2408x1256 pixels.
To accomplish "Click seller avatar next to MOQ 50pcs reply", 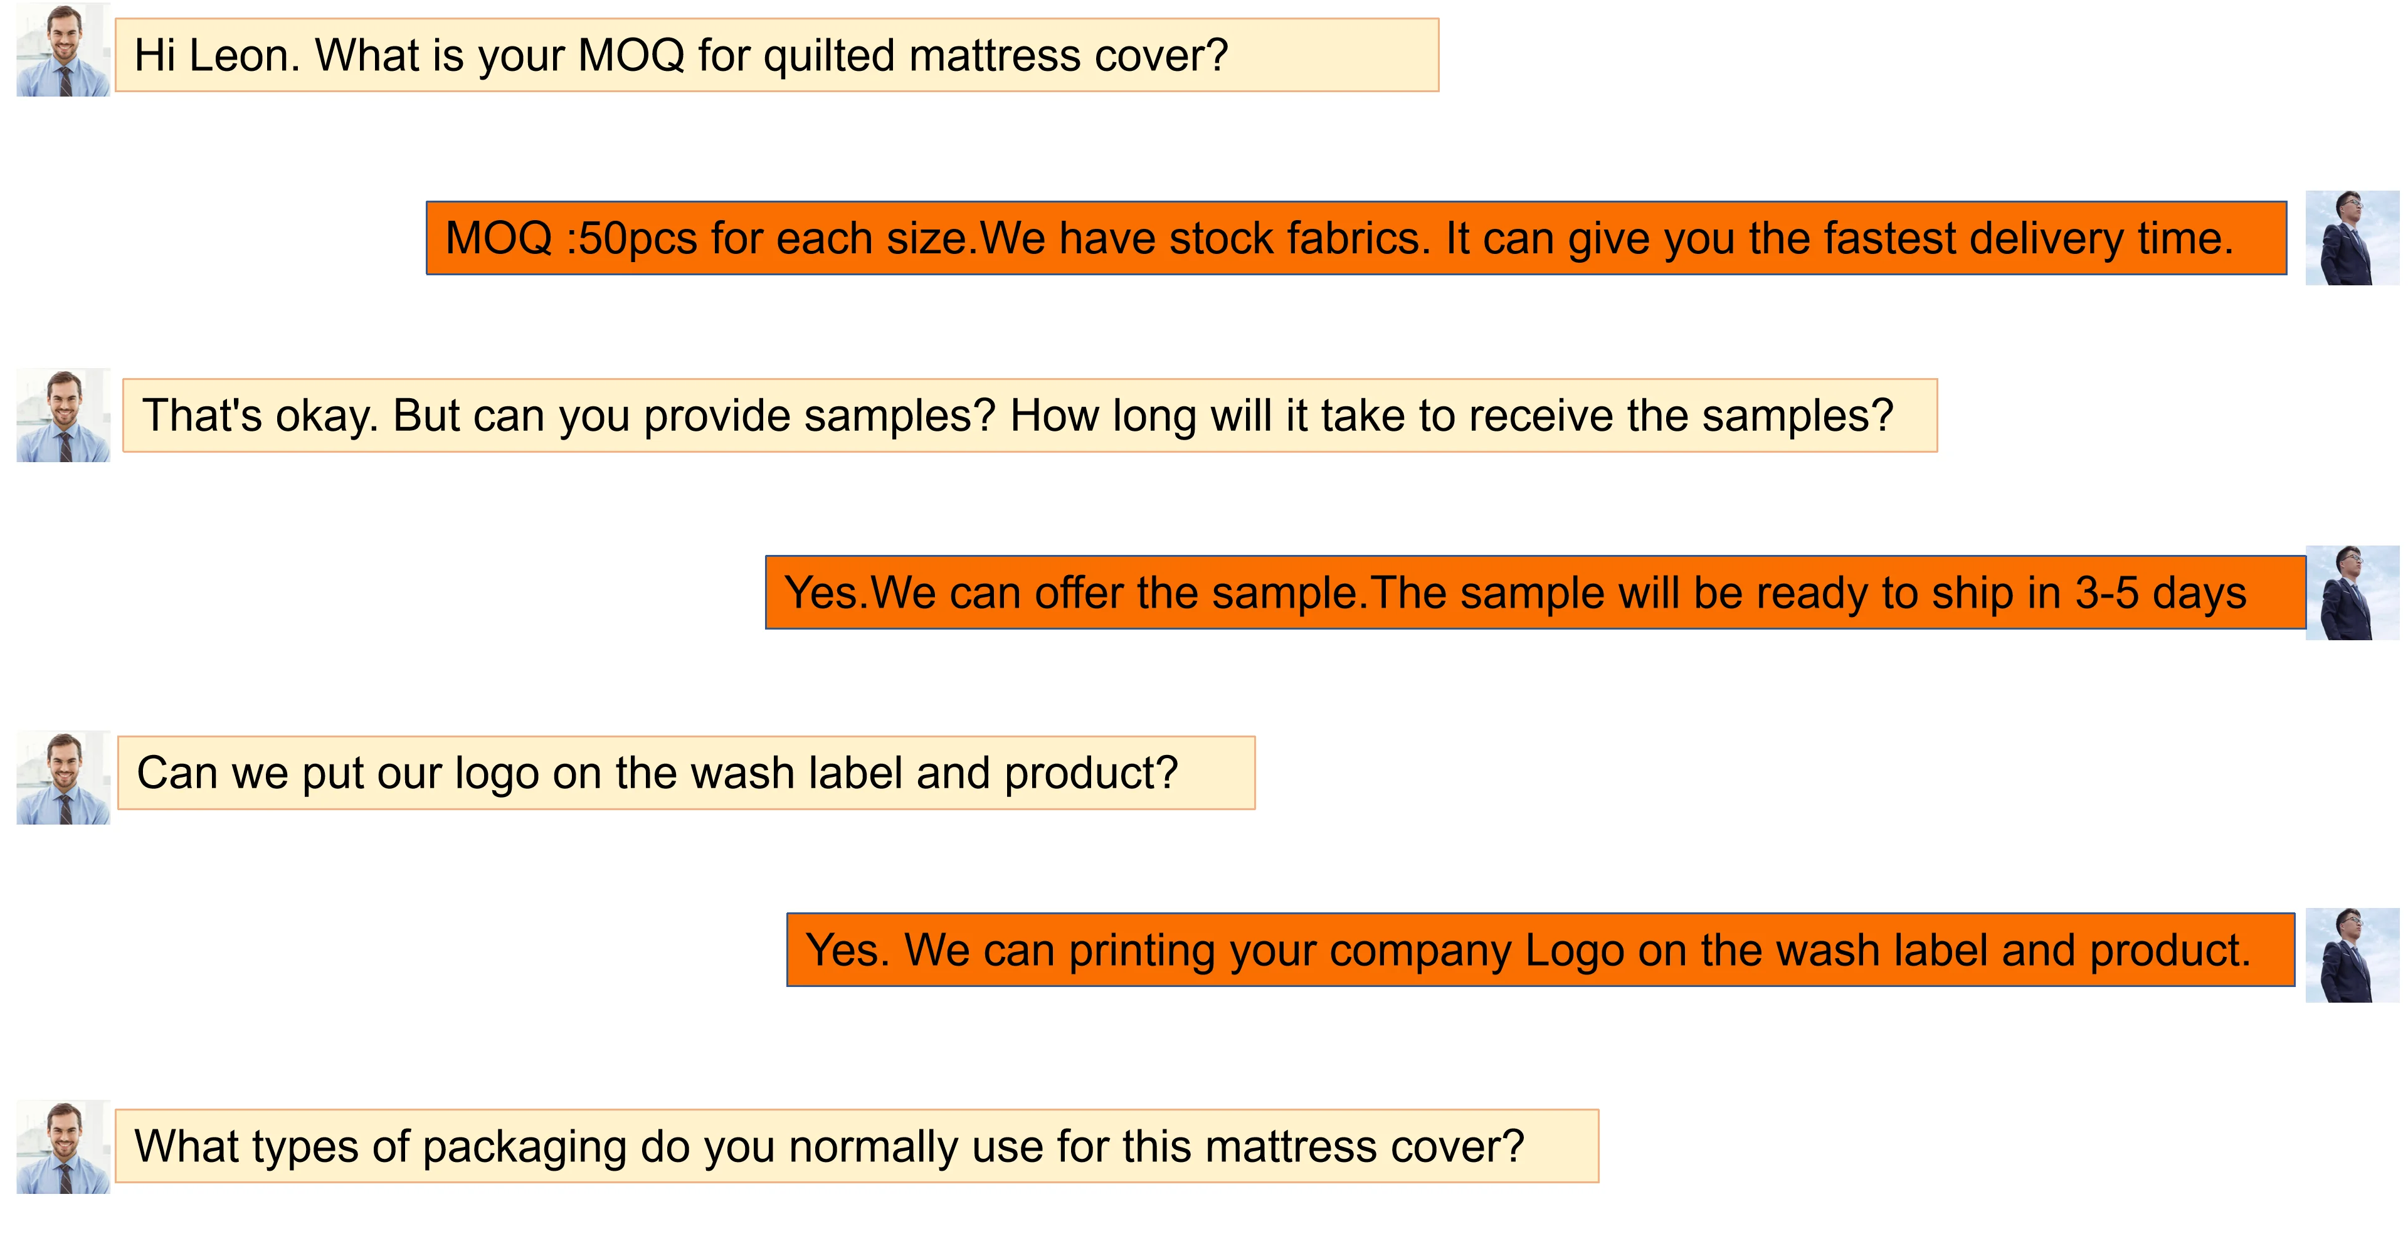I will [2351, 238].
